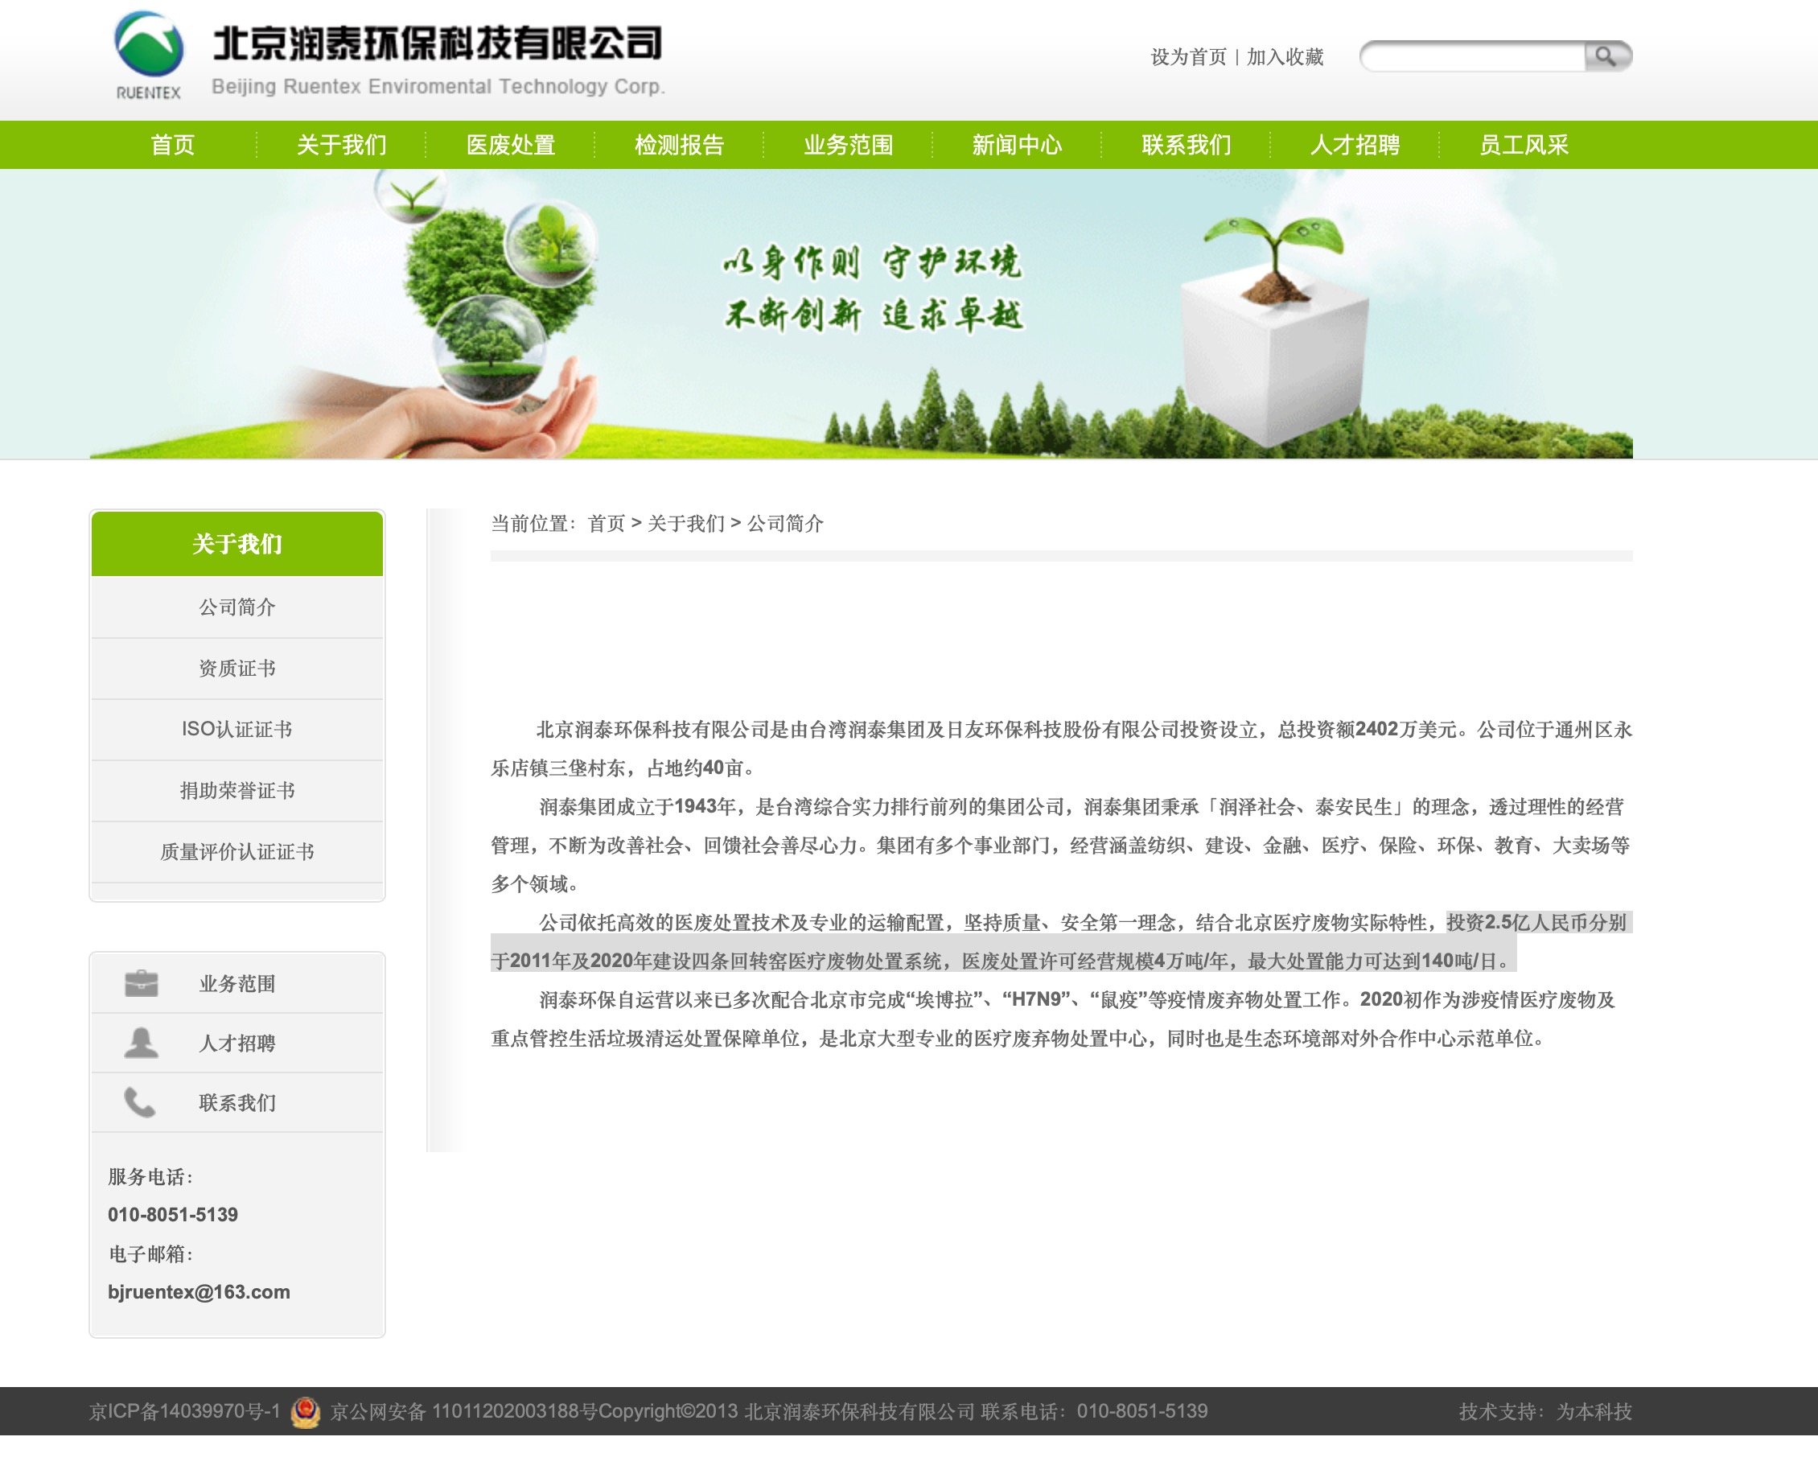Click the 设为首页 link

1188,57
